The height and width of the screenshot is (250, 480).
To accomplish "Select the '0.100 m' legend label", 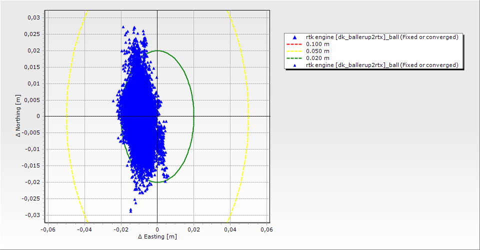I will coord(318,44).
